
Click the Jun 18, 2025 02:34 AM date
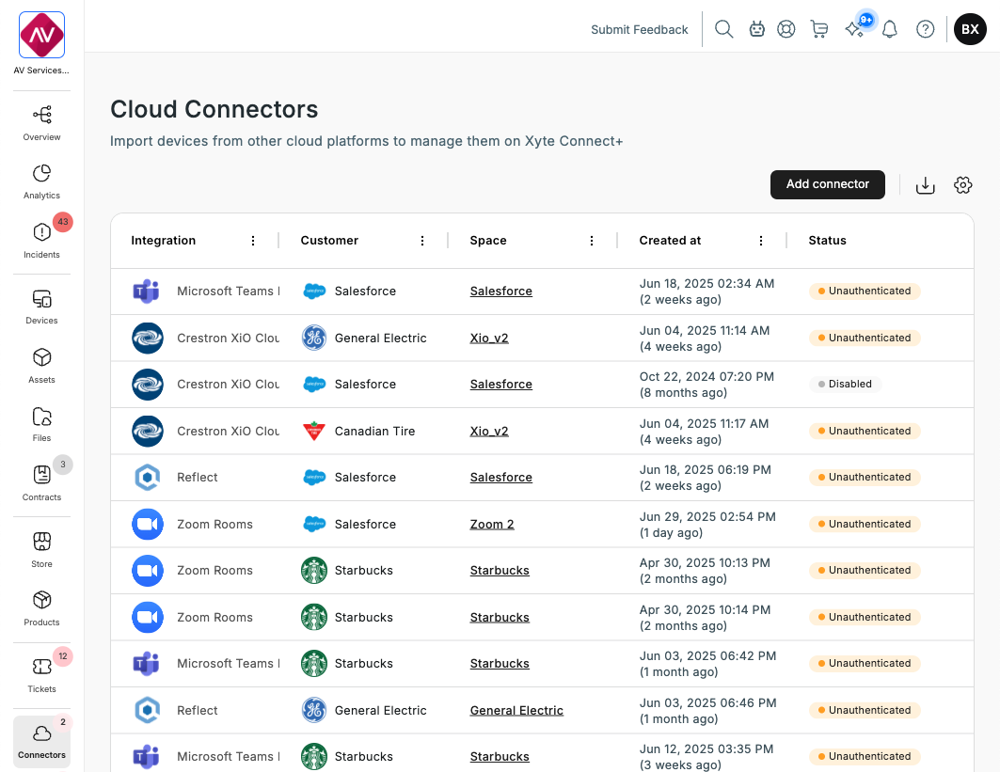706,283
